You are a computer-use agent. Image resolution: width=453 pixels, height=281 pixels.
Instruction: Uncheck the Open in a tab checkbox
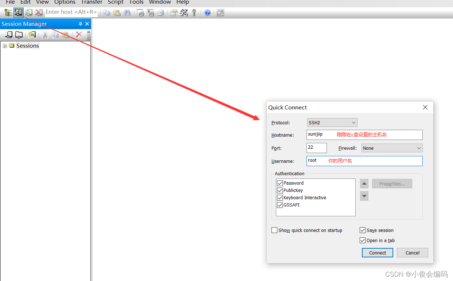362,240
